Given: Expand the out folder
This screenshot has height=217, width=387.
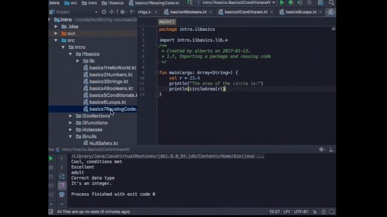Looking at the screenshot, I should (x=56, y=33).
